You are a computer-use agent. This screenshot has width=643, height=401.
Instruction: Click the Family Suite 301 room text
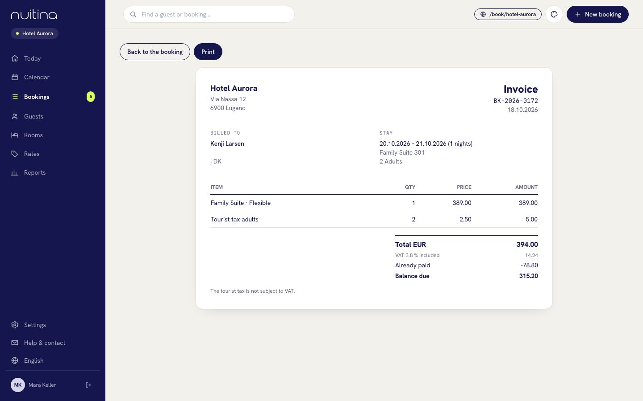402,152
